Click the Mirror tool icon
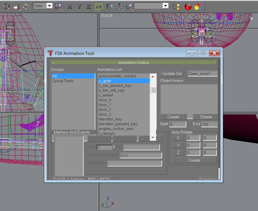 click(110, 6)
